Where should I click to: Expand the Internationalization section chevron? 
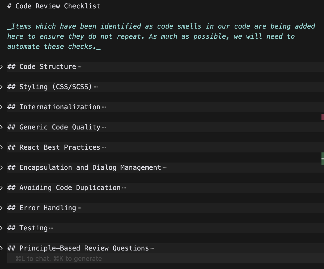pyautogui.click(x=2, y=107)
